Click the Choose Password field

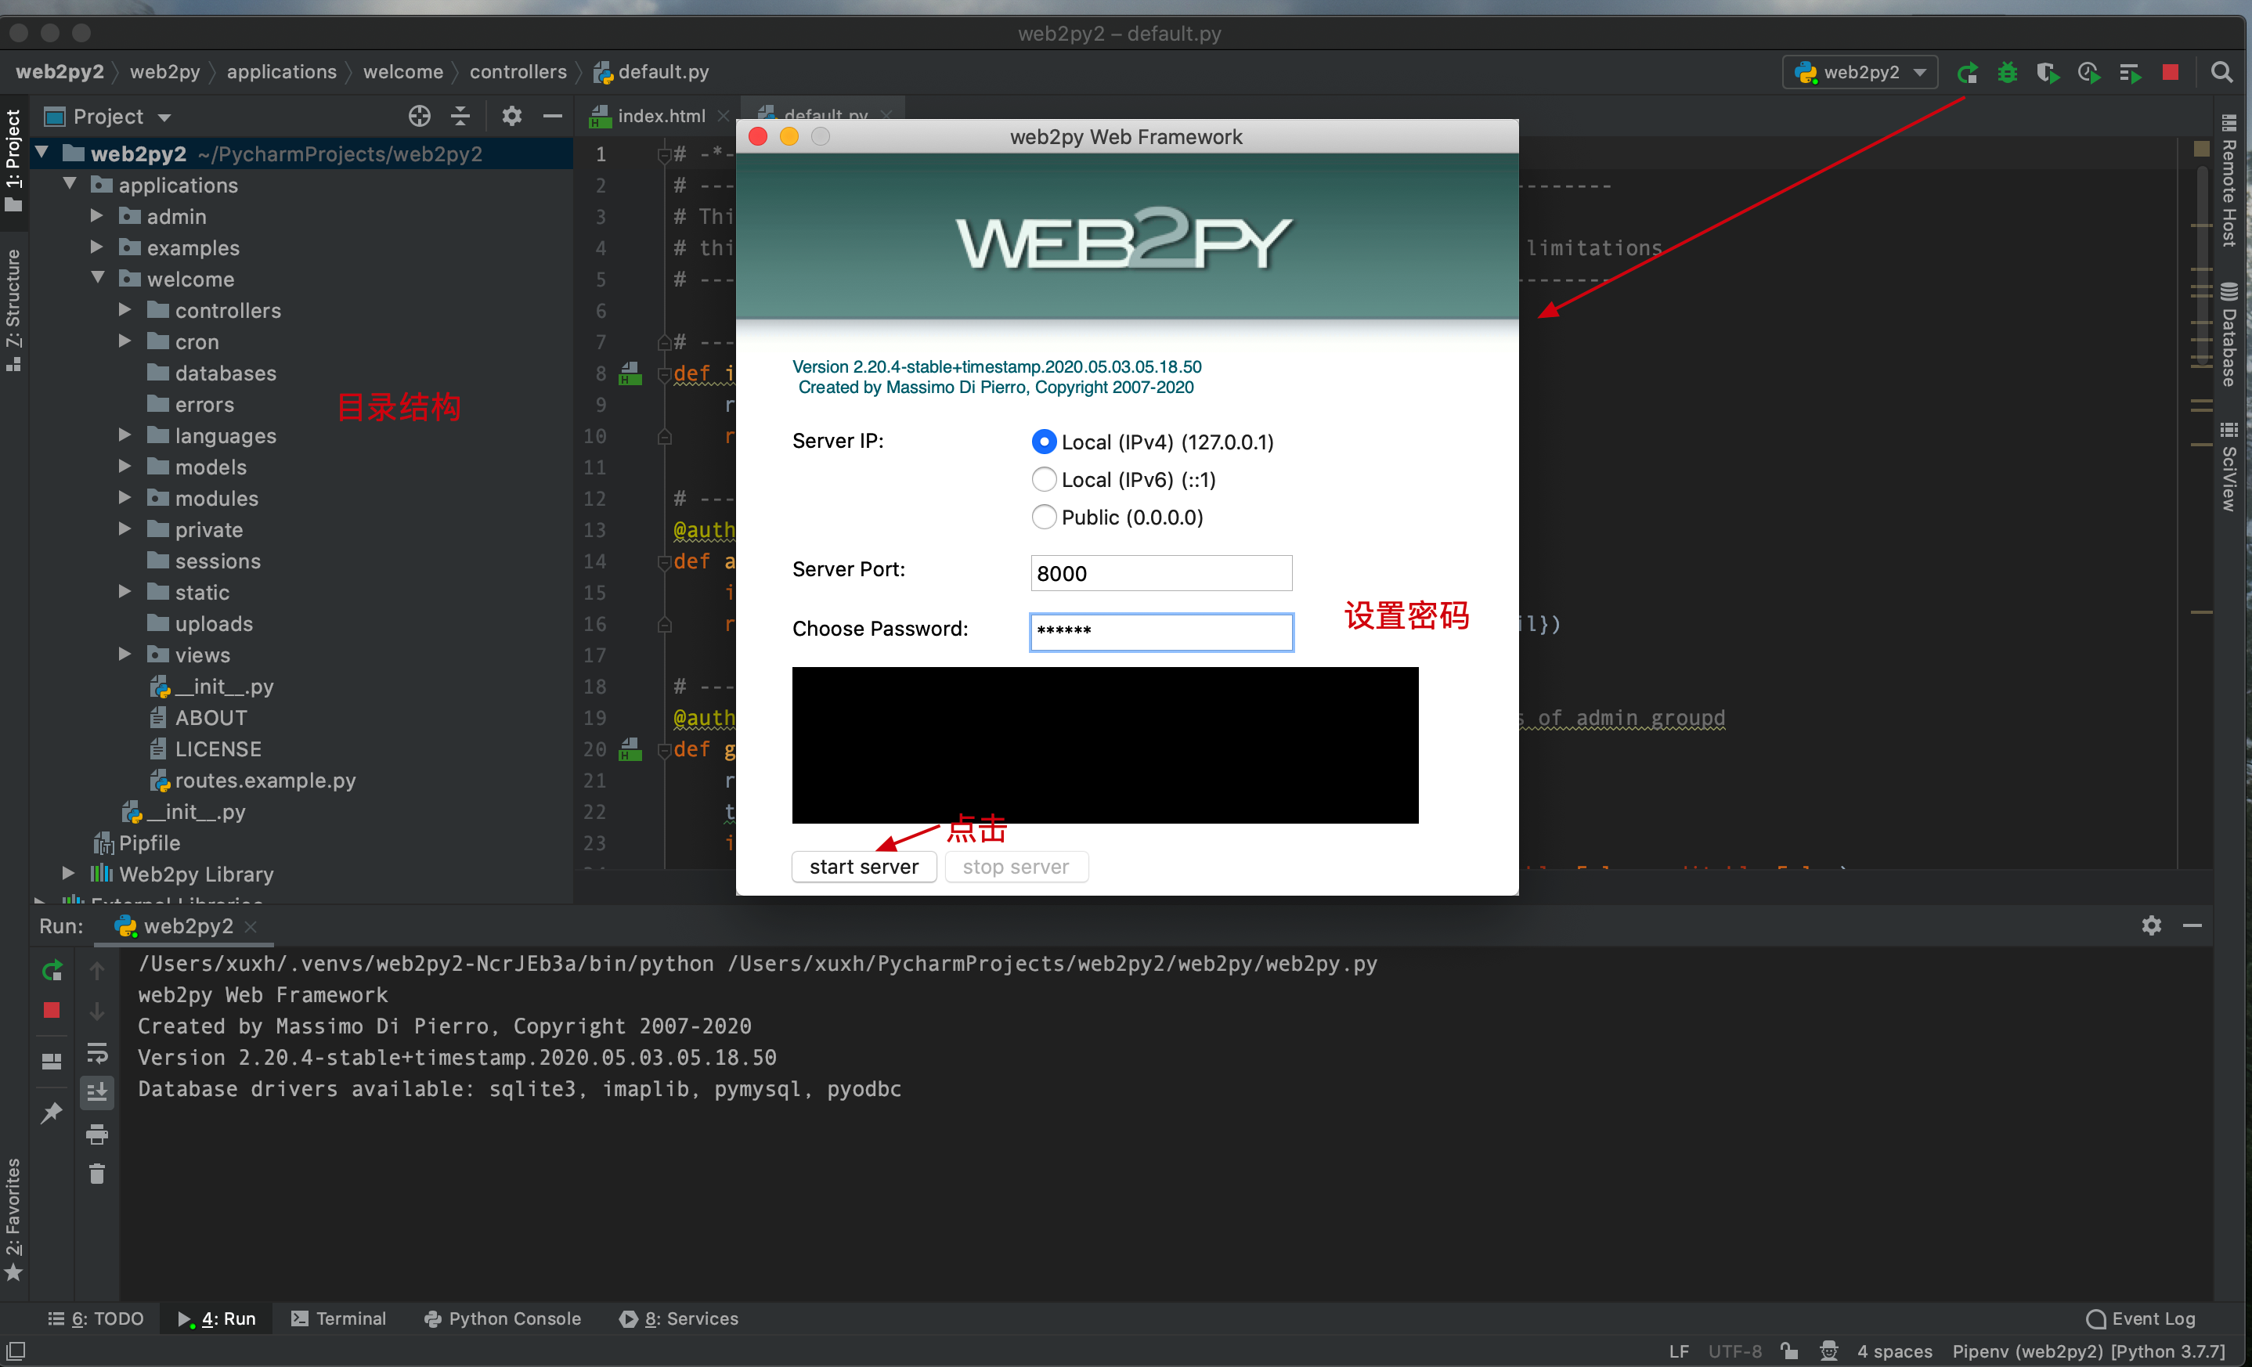1162,631
